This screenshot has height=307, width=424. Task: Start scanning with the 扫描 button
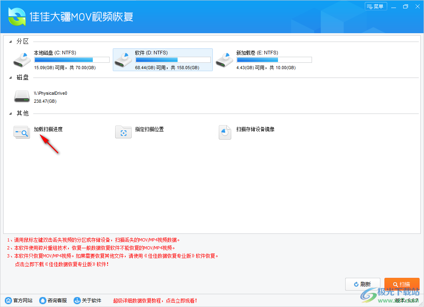402,284
